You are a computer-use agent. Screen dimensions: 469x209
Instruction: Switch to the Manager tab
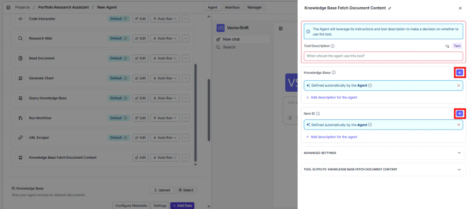click(x=255, y=7)
